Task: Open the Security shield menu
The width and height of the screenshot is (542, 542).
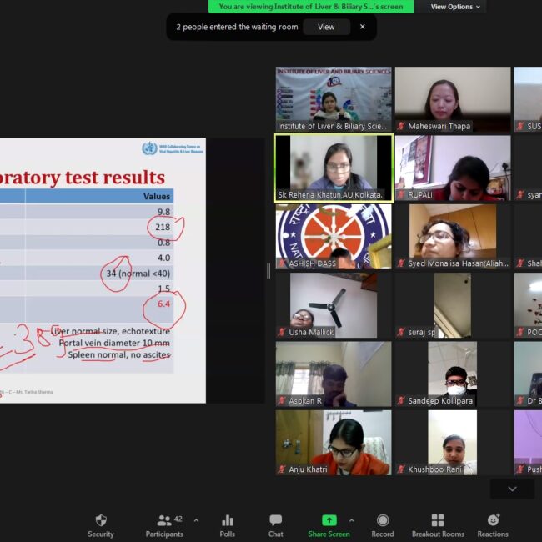Action: click(x=101, y=524)
